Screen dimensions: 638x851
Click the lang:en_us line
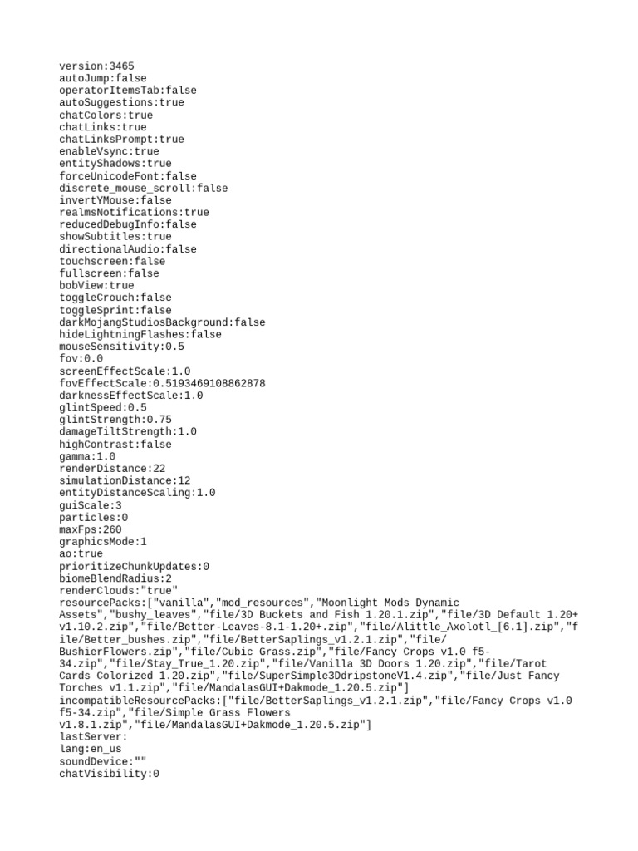[90, 749]
